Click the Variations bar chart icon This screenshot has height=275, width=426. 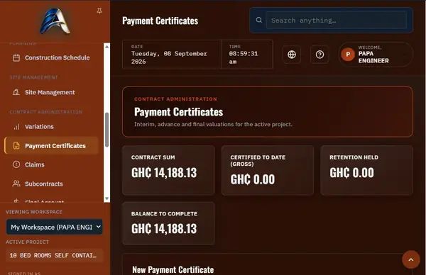coord(16,127)
